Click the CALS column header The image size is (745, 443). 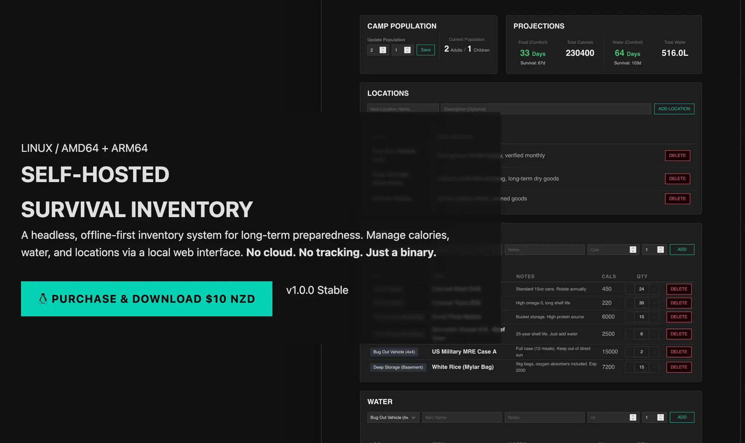[x=609, y=276]
